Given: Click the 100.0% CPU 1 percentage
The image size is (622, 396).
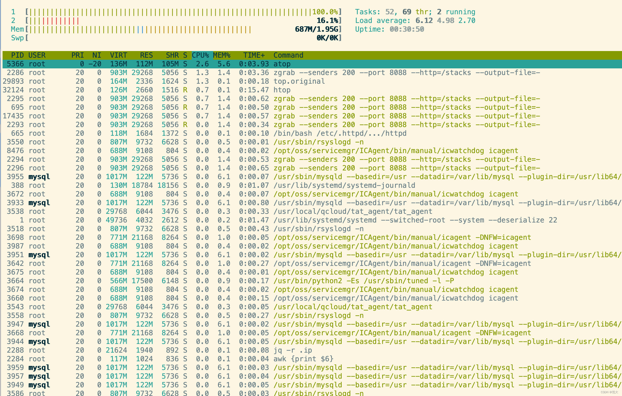Looking at the screenshot, I should pyautogui.click(x=325, y=12).
